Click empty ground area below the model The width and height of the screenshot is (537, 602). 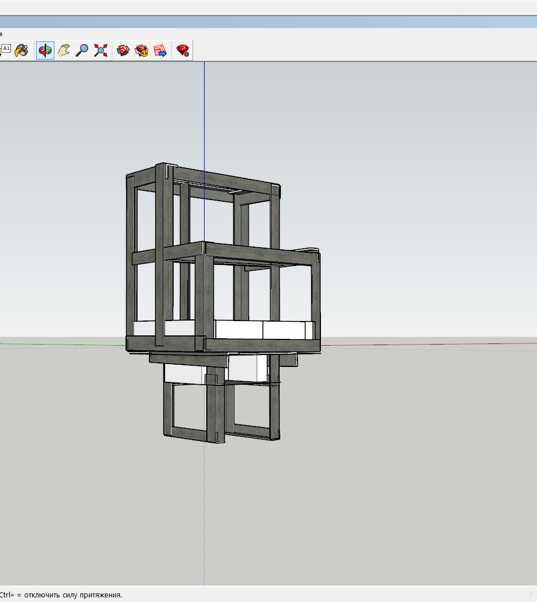(x=344, y=505)
